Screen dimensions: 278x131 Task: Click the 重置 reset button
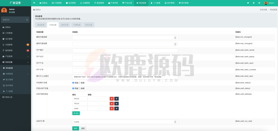83,128
